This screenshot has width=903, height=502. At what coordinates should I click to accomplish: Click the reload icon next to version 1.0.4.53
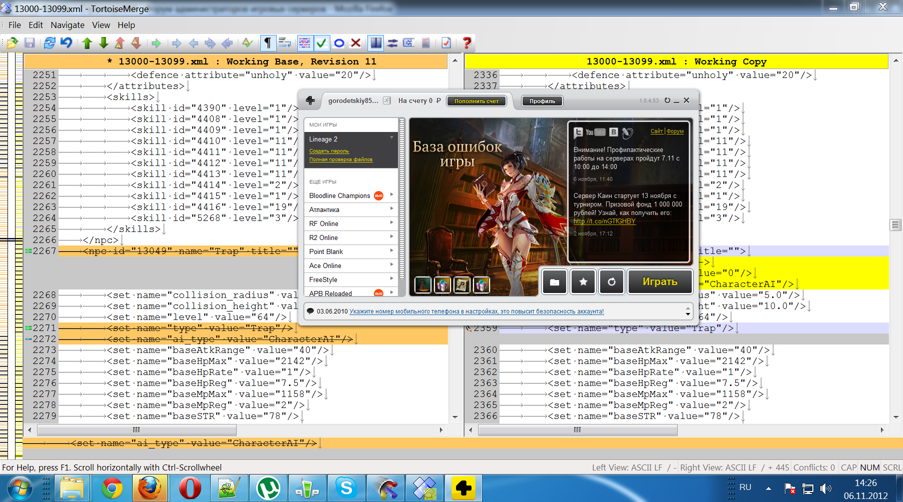pyautogui.click(x=667, y=100)
